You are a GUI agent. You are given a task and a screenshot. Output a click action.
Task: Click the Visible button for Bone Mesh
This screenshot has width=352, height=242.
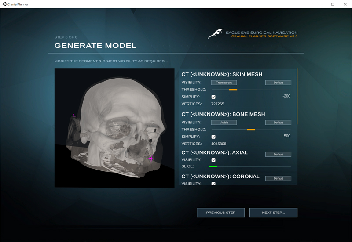click(x=224, y=123)
